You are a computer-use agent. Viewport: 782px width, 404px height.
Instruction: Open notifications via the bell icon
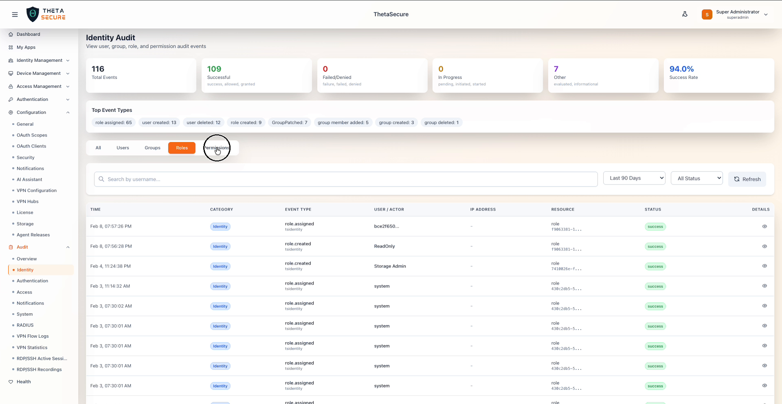(x=685, y=14)
